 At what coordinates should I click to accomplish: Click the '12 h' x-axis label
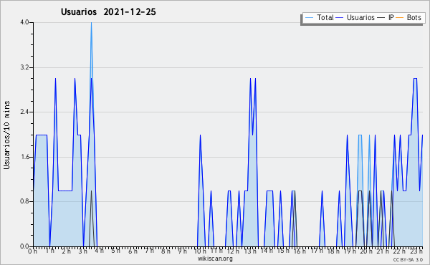coord(234,251)
